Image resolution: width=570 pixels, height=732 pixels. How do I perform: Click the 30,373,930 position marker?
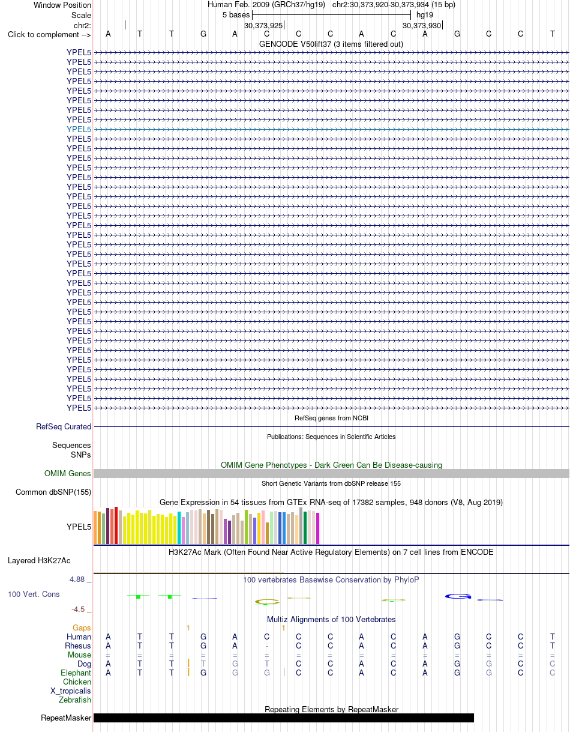(x=422, y=26)
